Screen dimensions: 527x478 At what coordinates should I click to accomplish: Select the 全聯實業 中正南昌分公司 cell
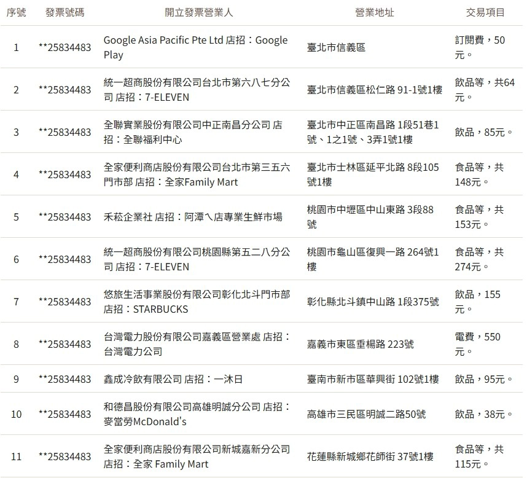coord(193,132)
